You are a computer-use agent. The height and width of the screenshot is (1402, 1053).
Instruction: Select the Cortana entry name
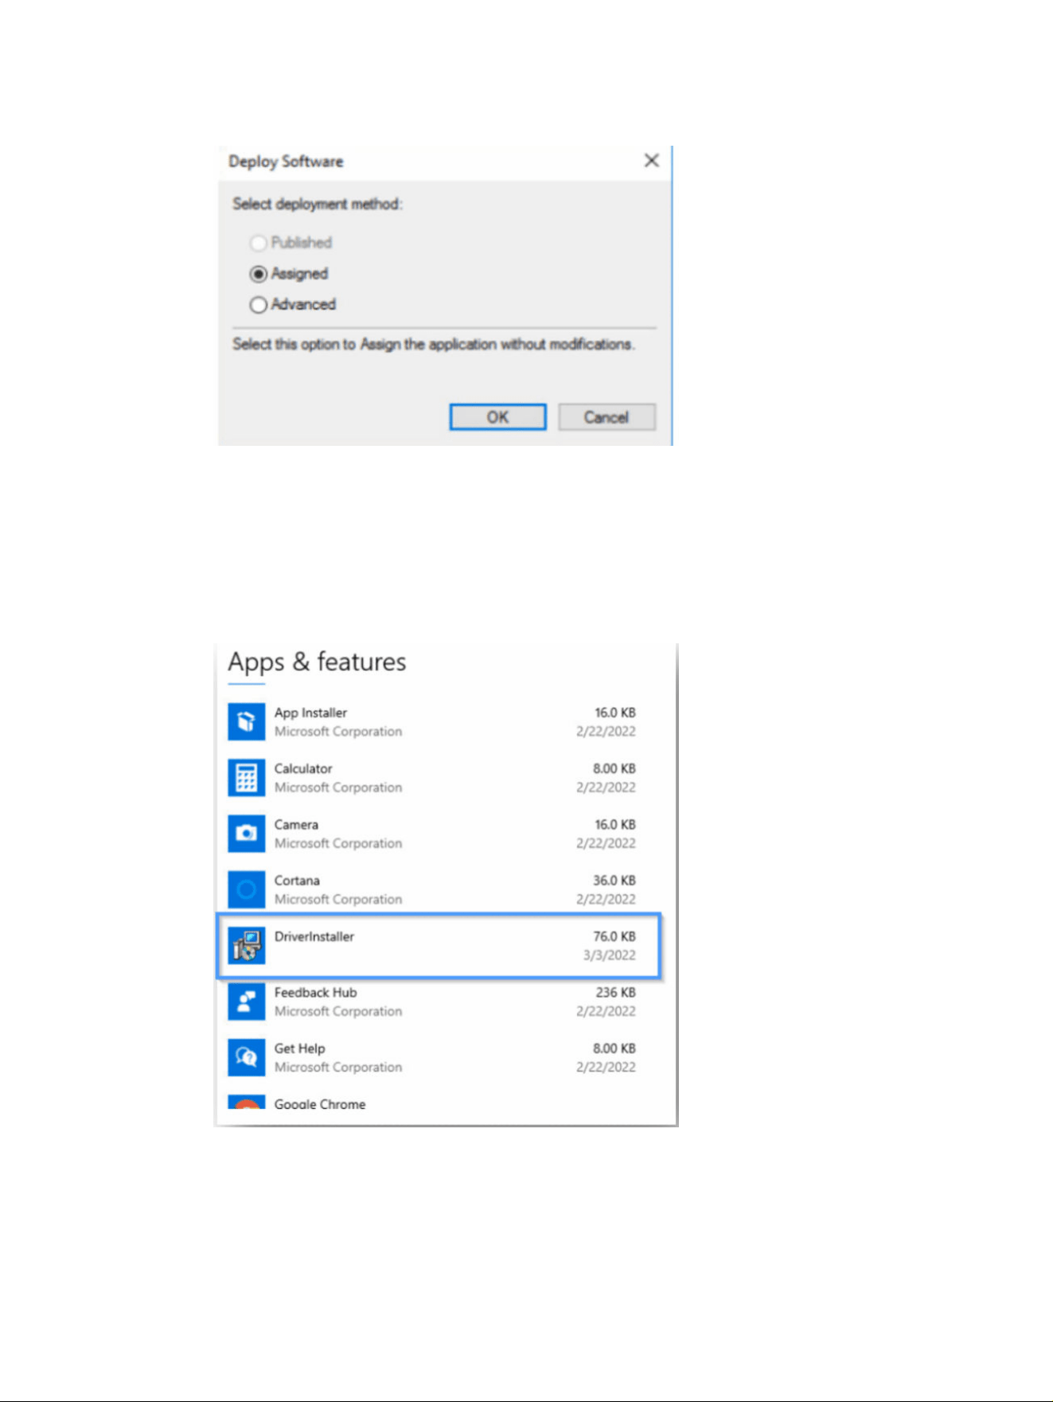297,881
